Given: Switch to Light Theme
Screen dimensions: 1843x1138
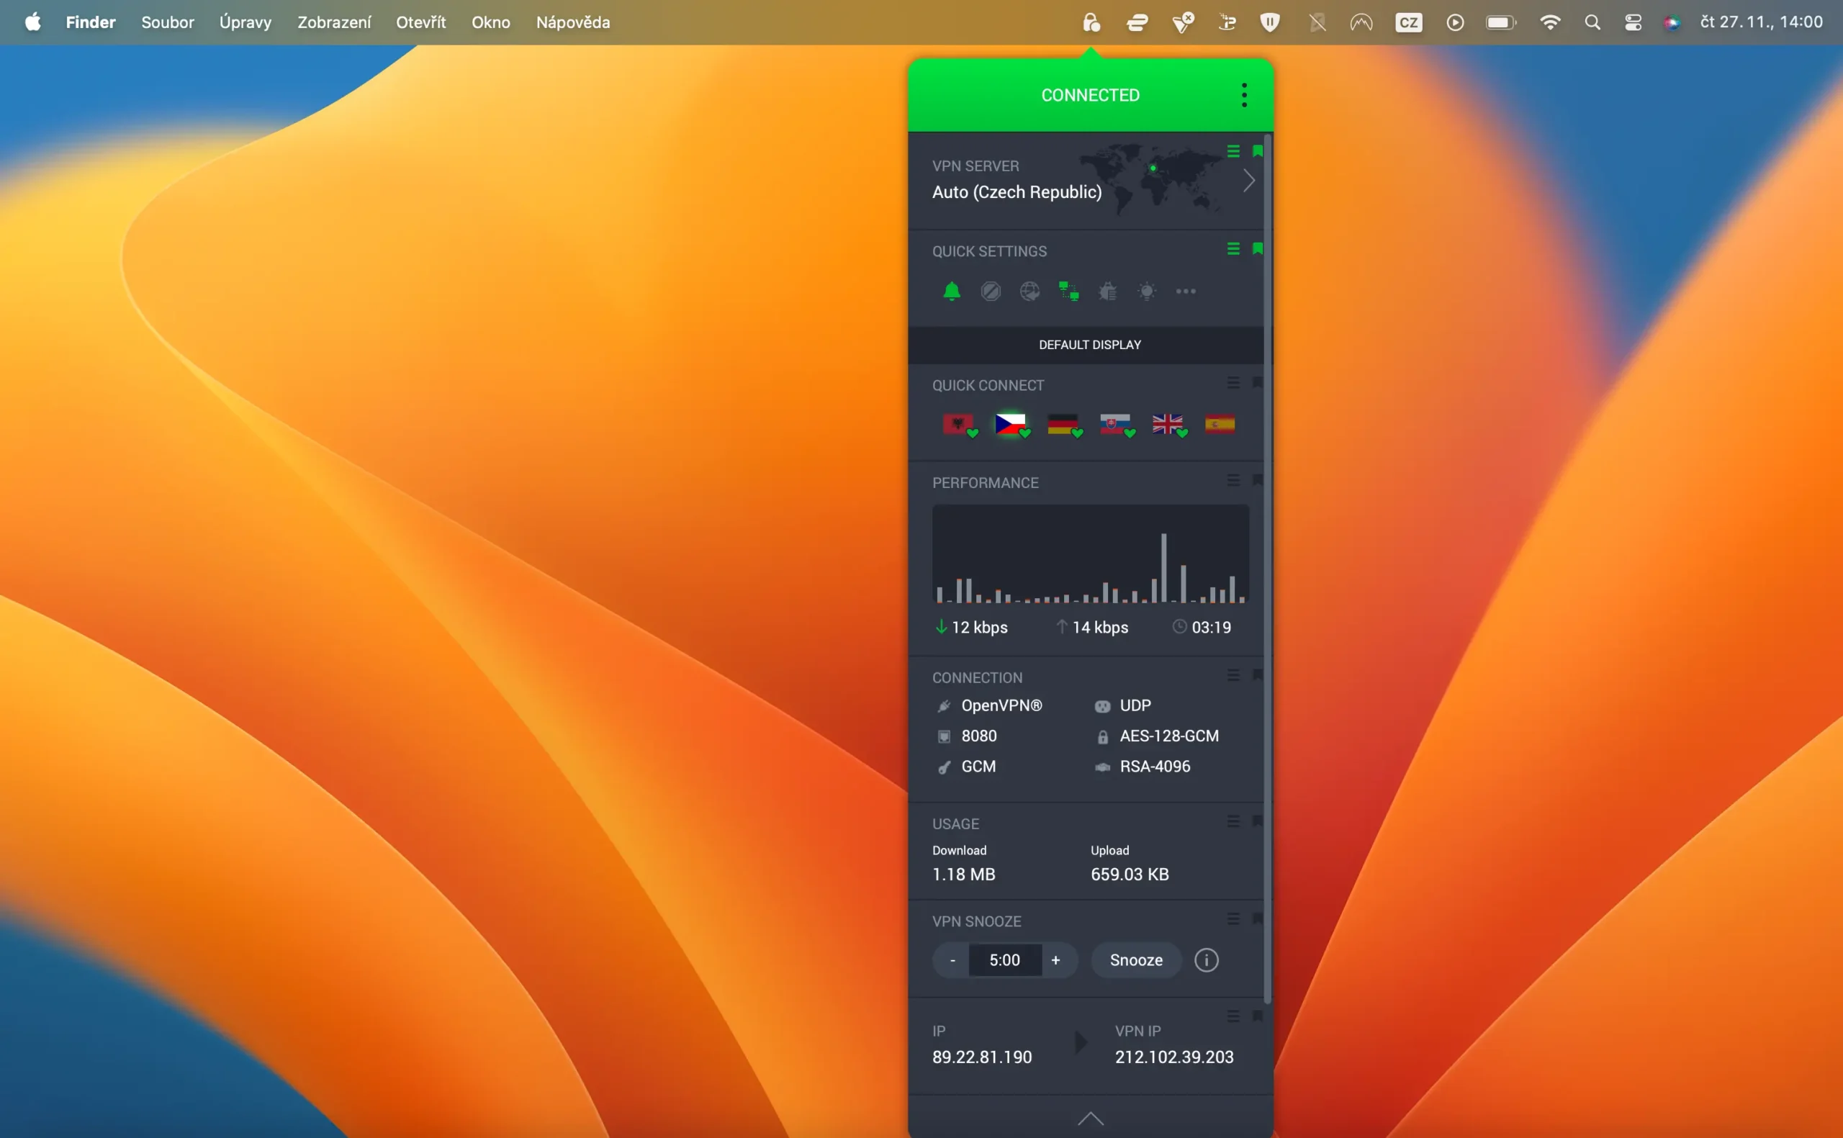Looking at the screenshot, I should 1148,292.
